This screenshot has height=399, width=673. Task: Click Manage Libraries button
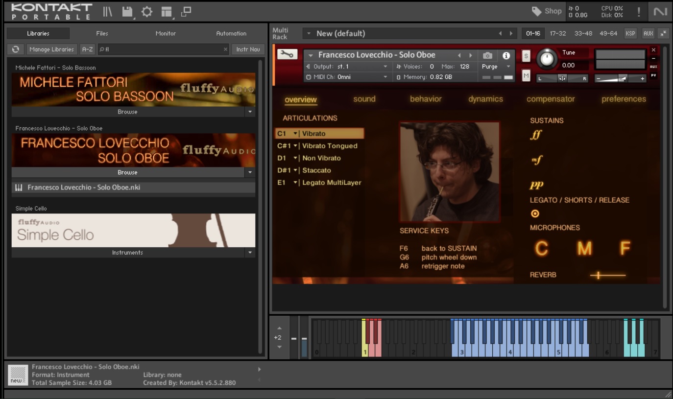(51, 49)
